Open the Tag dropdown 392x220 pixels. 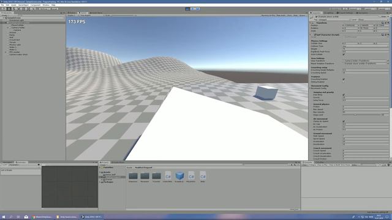(334, 20)
